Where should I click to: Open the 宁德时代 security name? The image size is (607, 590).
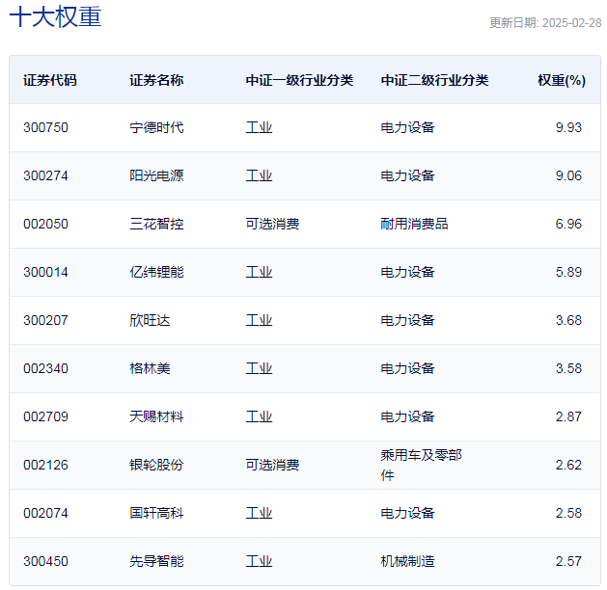(156, 127)
